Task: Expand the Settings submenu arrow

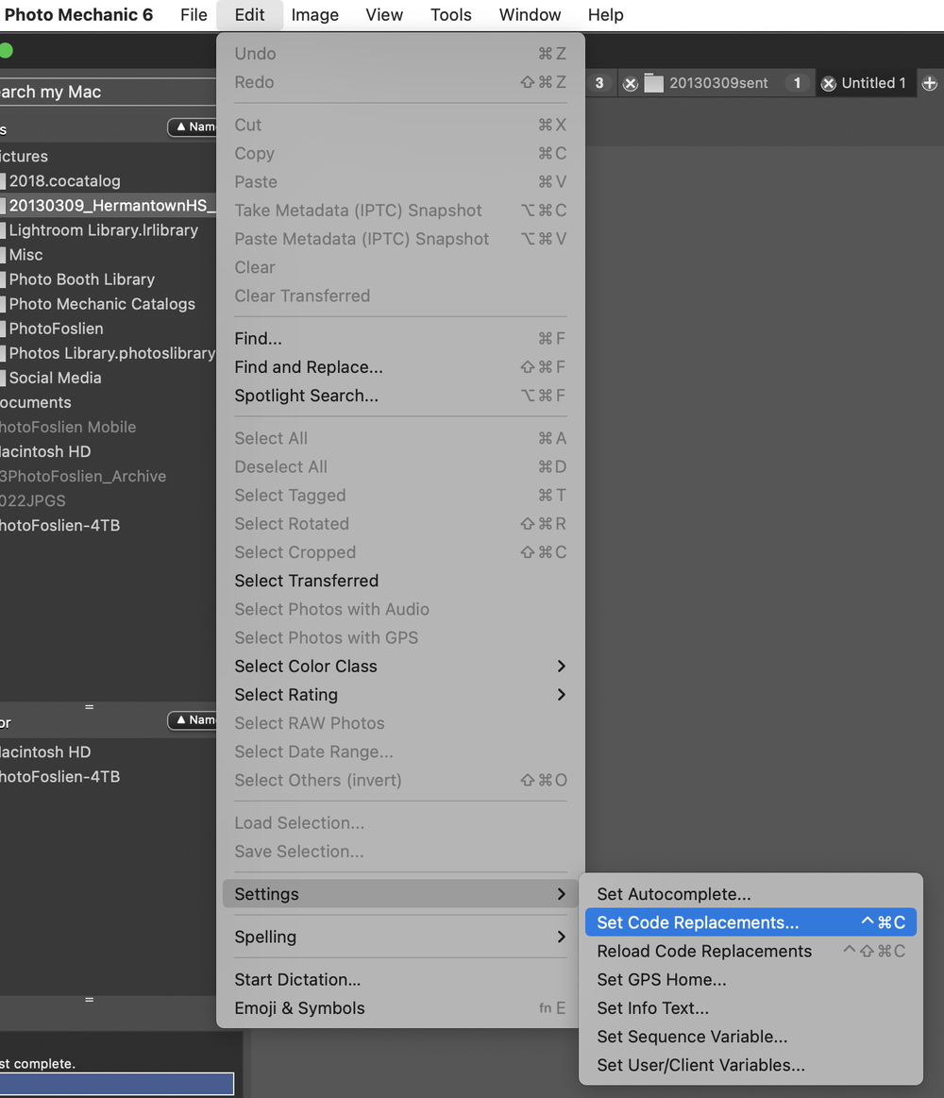Action: coord(561,894)
